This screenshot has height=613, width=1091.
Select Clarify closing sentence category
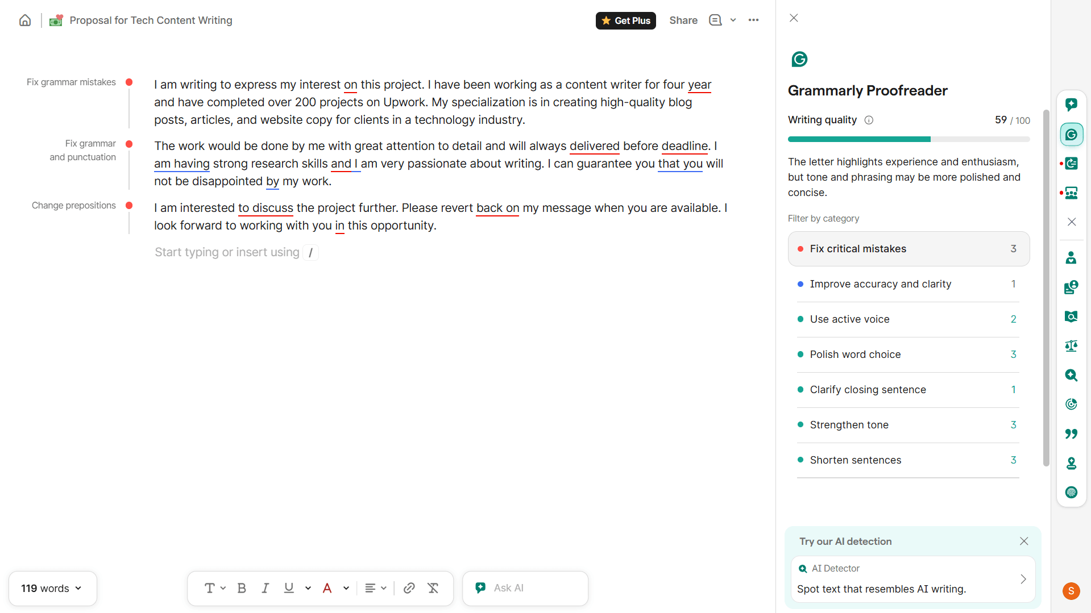[909, 390]
